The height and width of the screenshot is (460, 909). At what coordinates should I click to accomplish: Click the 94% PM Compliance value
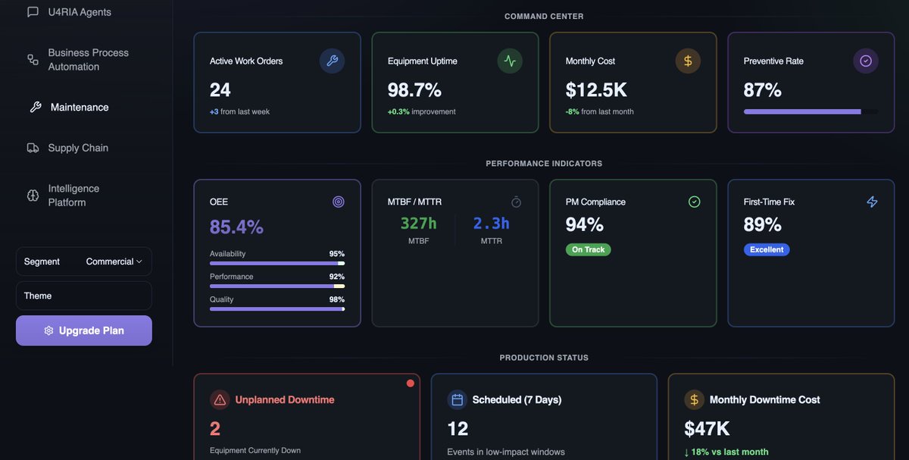pyautogui.click(x=585, y=224)
